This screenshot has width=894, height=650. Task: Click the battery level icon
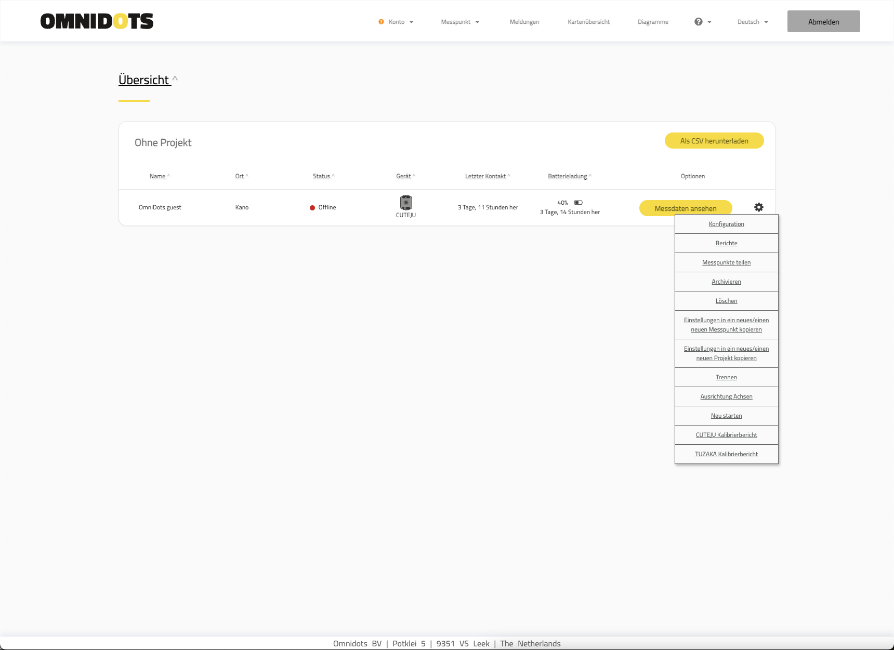[x=578, y=203]
